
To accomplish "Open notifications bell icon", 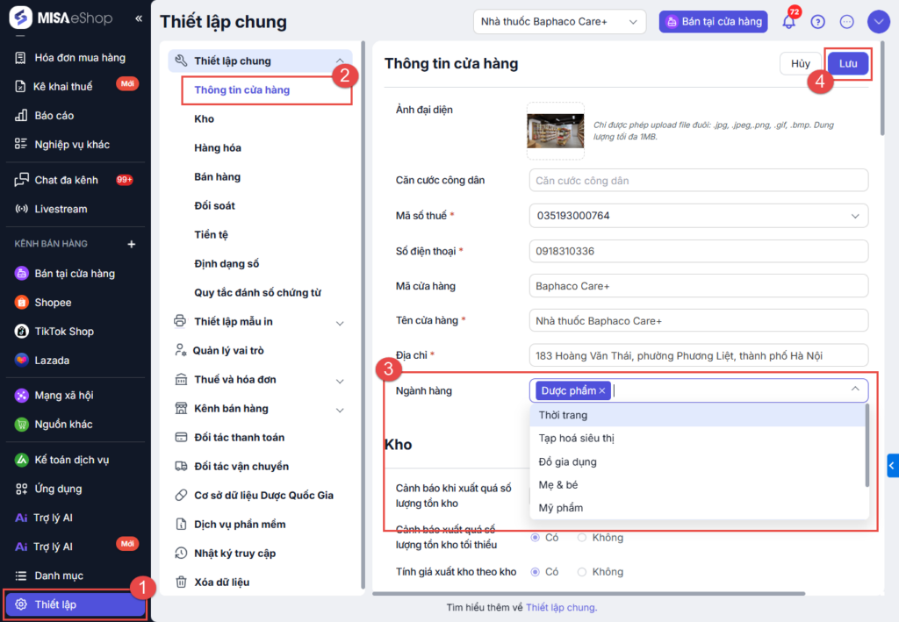I will 789,22.
